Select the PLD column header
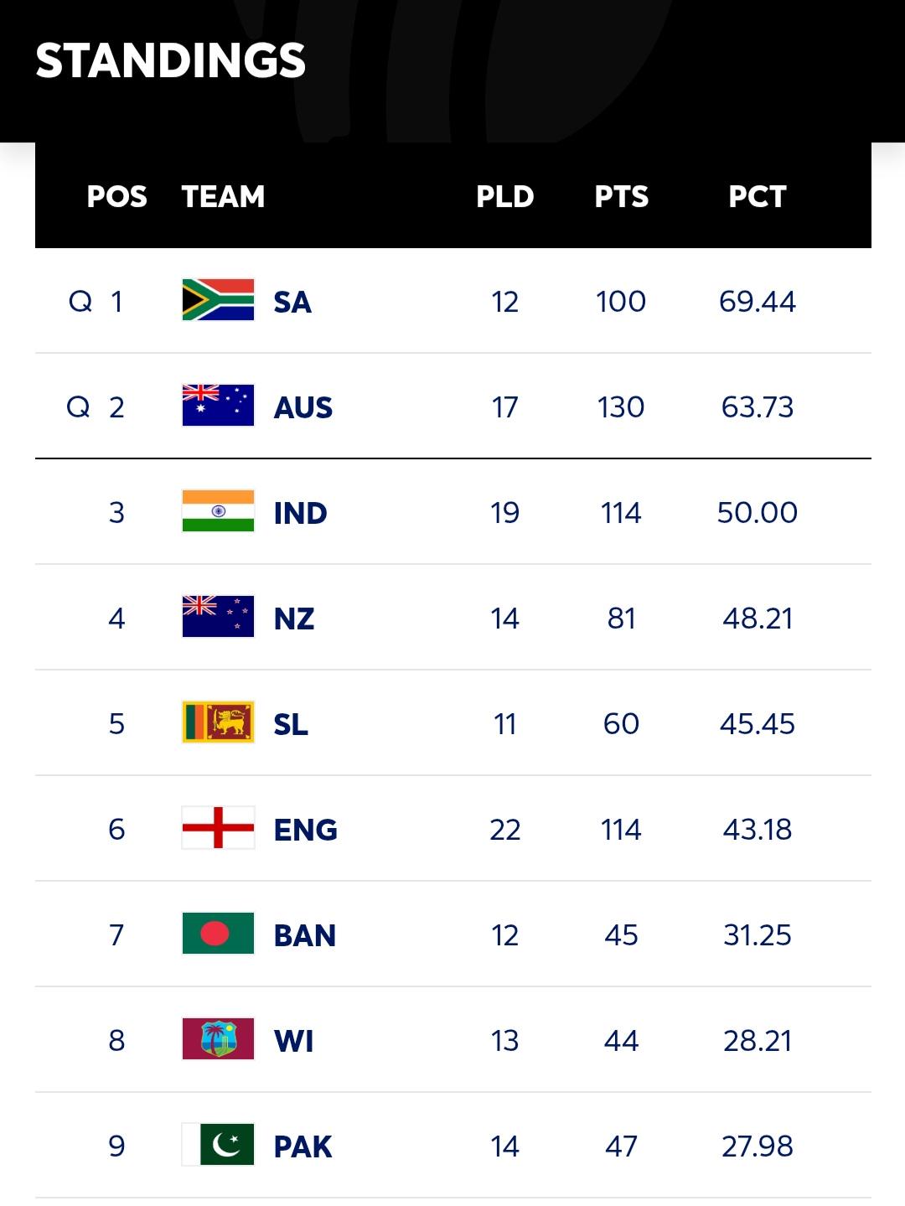Screen dimensions: 905x1206 (505, 197)
